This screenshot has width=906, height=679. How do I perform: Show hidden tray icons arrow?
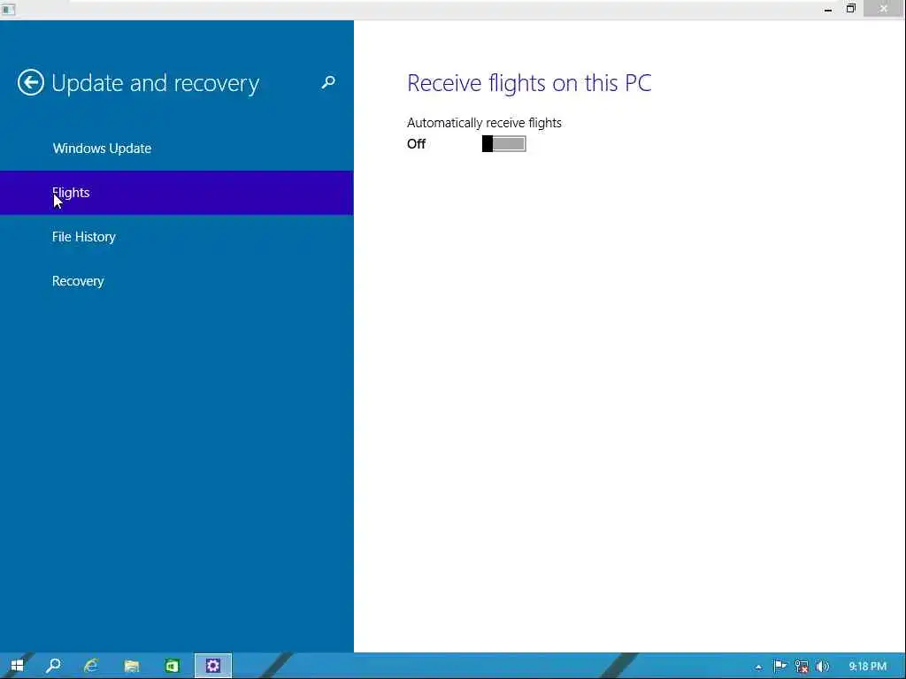(x=758, y=667)
